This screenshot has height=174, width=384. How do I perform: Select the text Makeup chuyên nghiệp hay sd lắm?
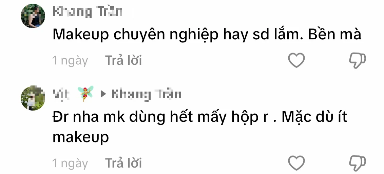(x=178, y=35)
